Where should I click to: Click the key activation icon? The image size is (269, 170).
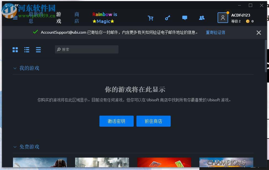tap(167, 18)
